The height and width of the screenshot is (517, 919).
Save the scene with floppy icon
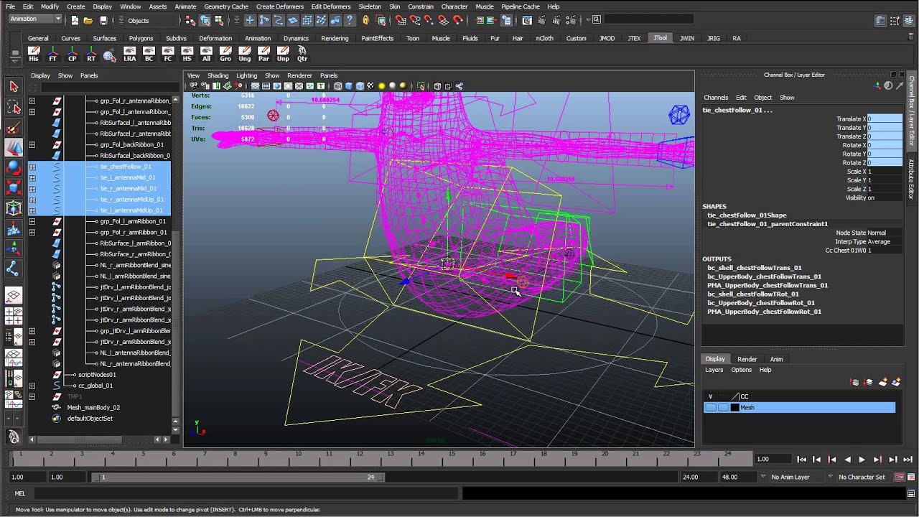click(103, 20)
